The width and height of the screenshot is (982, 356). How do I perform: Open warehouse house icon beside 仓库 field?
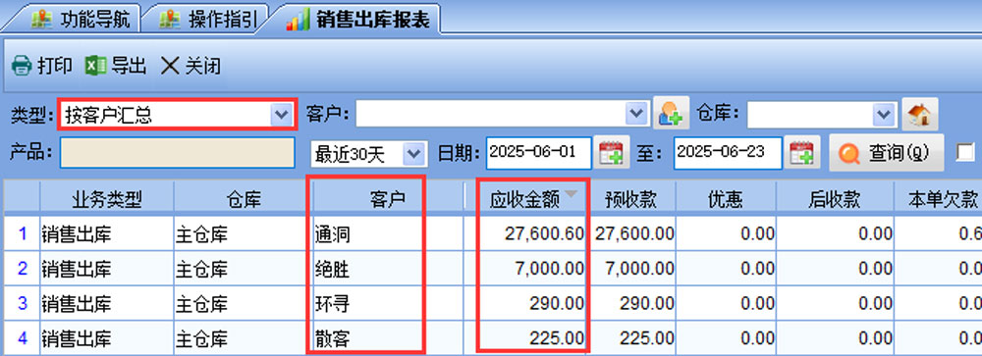pyautogui.click(x=920, y=113)
